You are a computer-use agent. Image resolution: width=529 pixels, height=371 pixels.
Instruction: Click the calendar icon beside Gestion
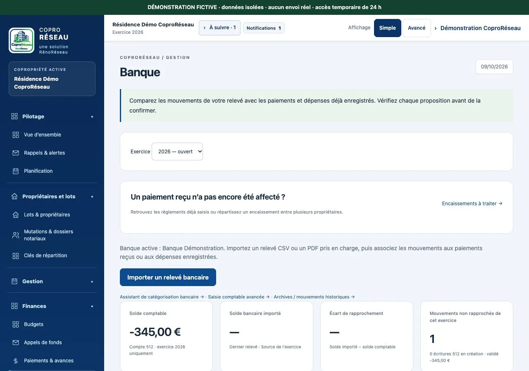[x=14, y=282]
